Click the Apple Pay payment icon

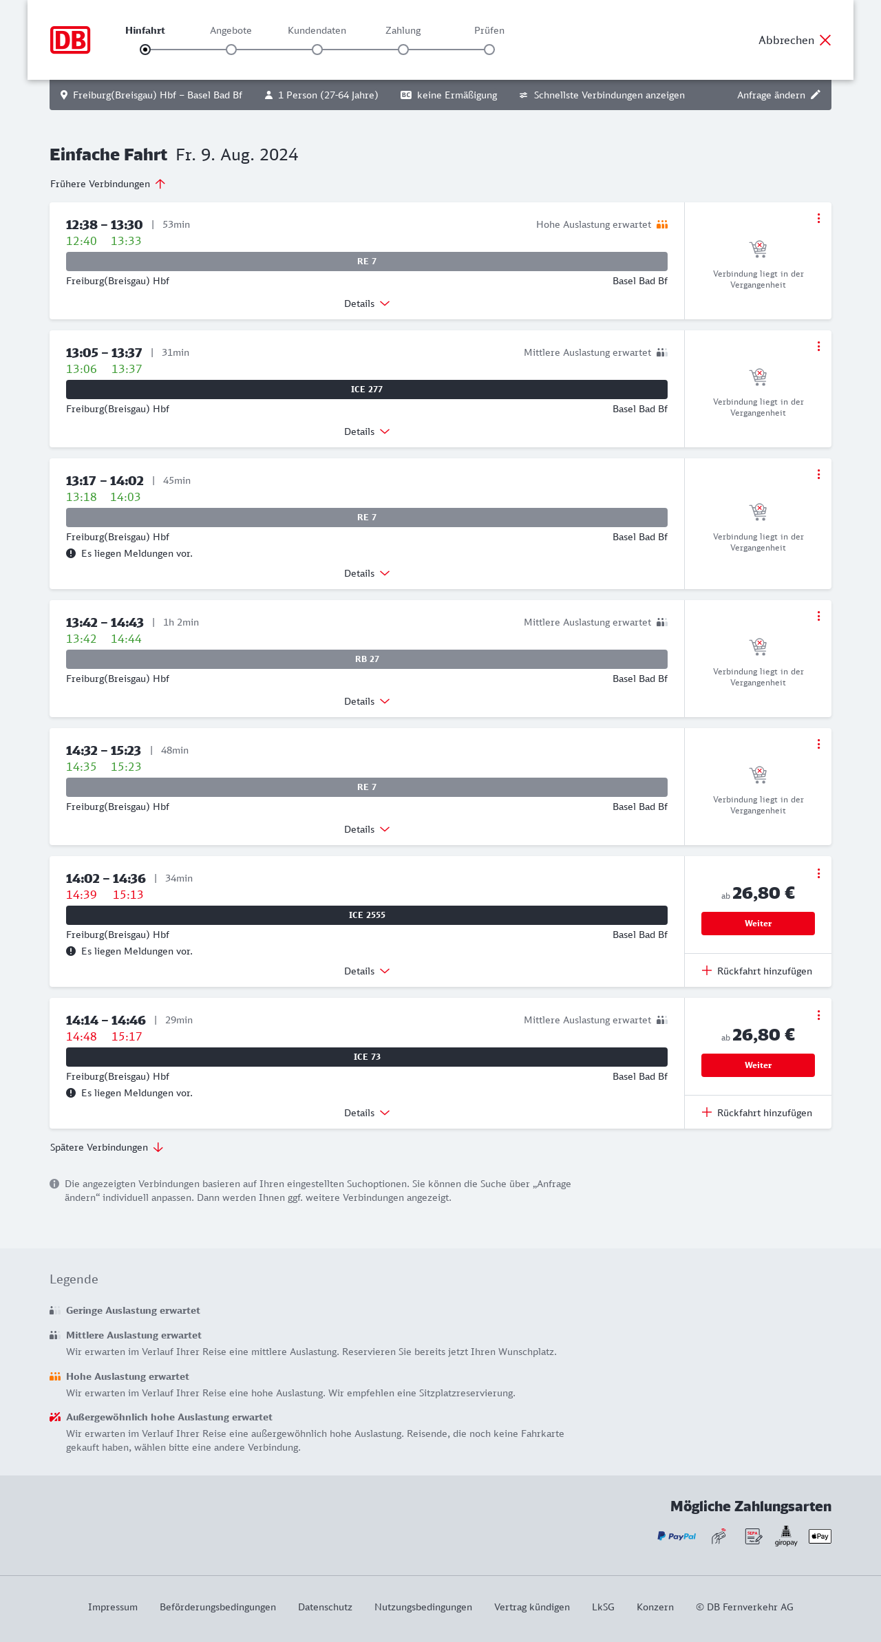[820, 1536]
